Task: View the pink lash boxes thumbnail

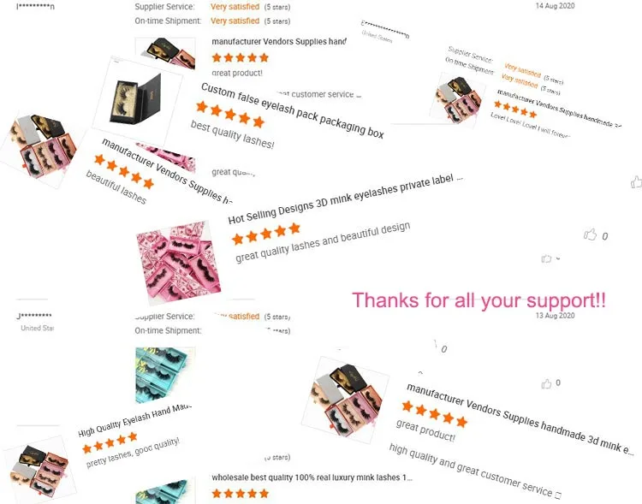Action: [x=178, y=262]
